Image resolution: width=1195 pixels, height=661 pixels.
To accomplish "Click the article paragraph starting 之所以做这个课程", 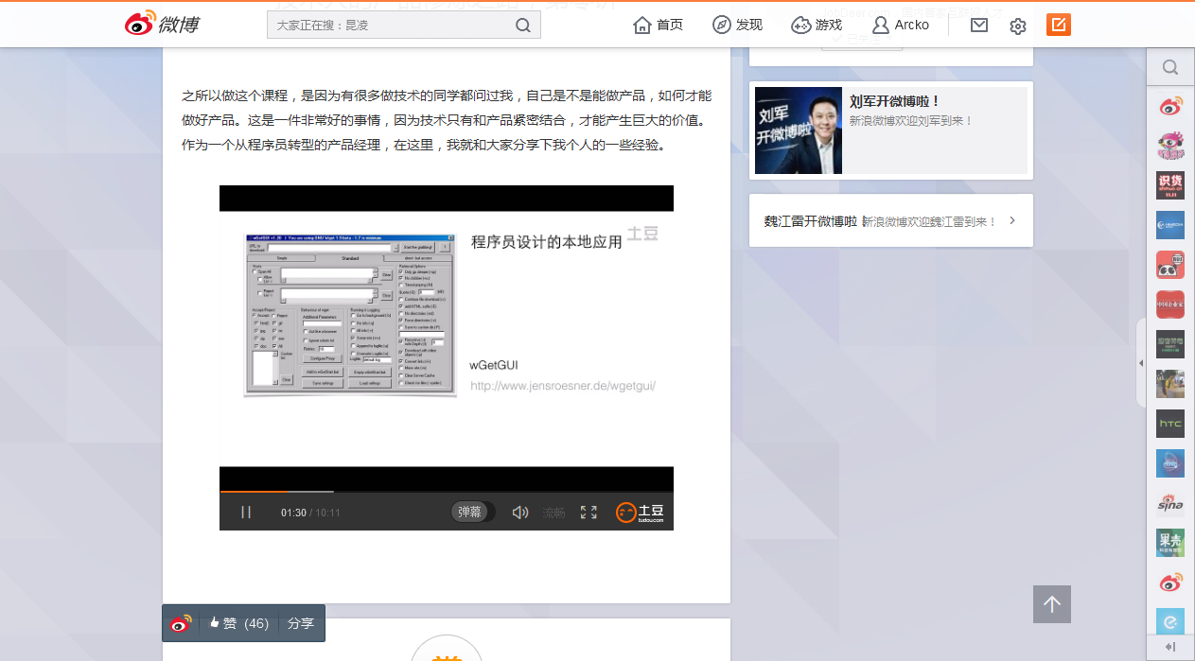I will (447, 120).
